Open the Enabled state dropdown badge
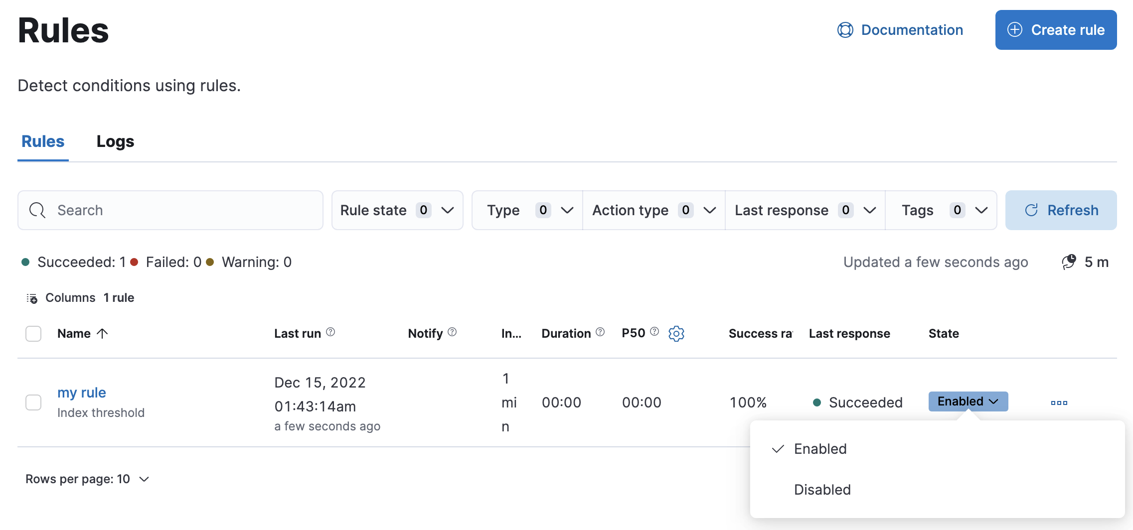 click(x=968, y=401)
